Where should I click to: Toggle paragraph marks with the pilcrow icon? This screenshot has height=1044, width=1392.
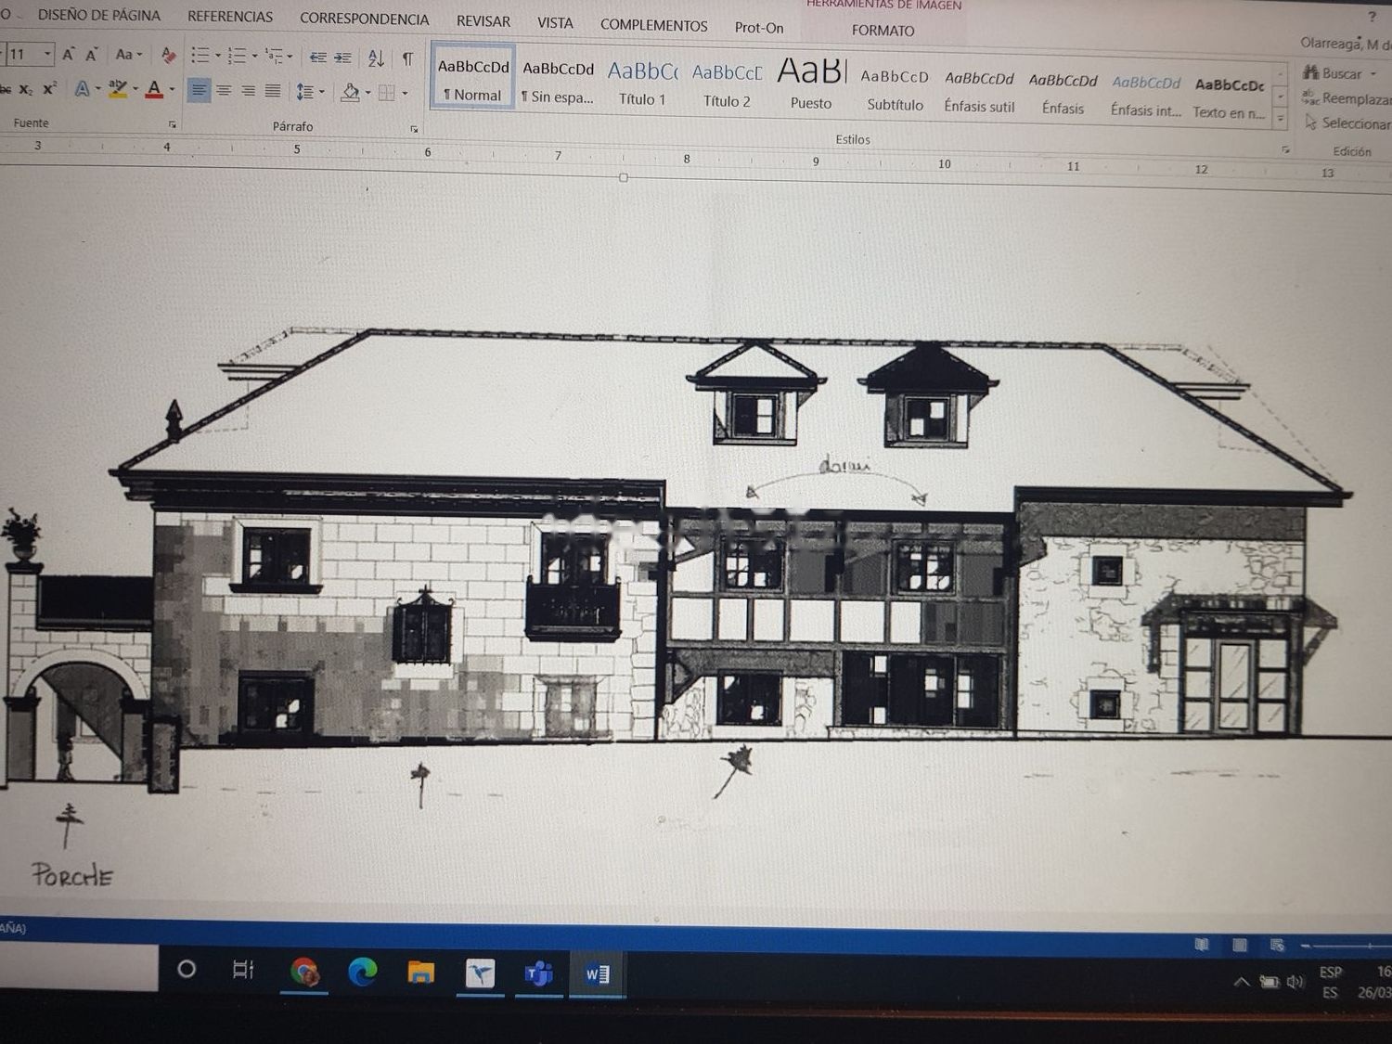coord(407,59)
